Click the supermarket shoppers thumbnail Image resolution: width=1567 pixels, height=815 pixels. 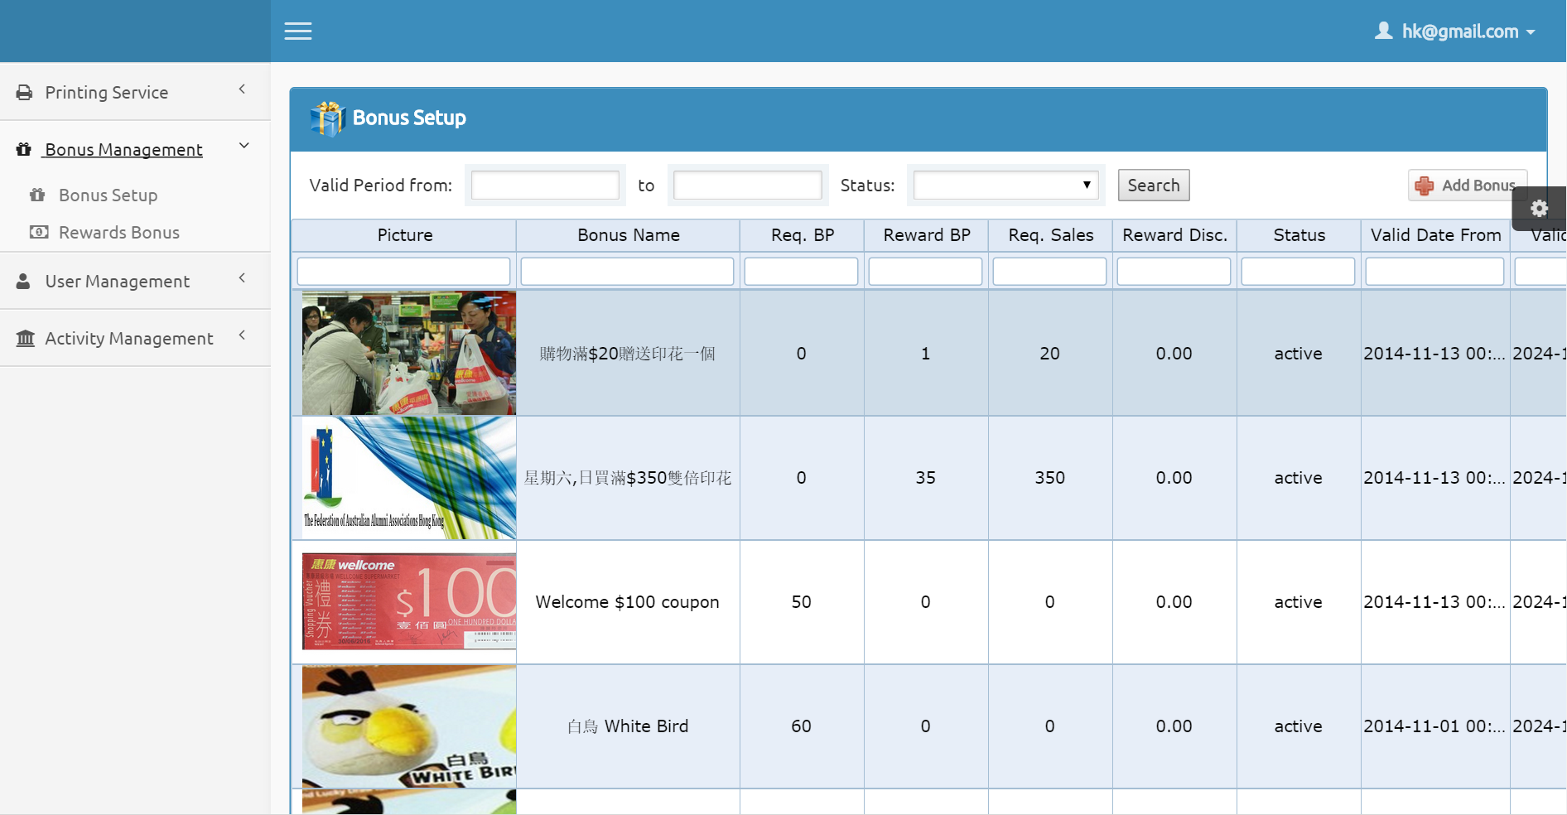409,353
